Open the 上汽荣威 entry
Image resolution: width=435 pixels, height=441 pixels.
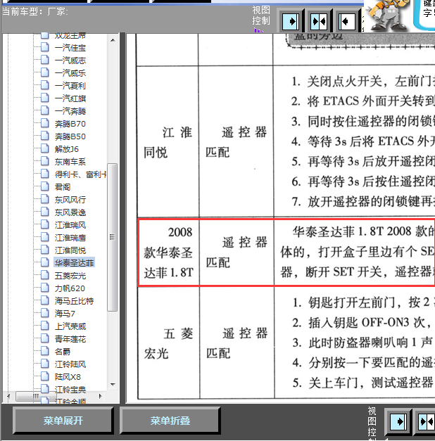70,326
